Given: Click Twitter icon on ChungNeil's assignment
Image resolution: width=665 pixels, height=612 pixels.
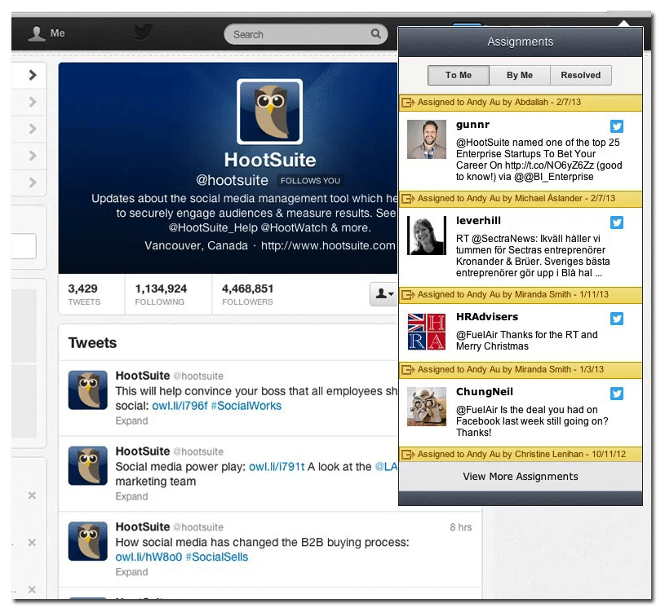Looking at the screenshot, I should tap(617, 394).
